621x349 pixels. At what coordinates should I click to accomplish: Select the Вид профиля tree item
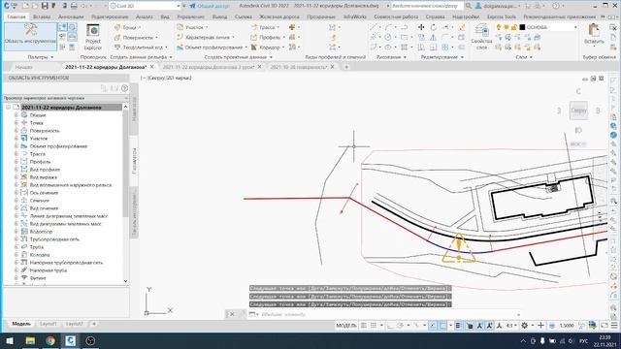[45, 170]
